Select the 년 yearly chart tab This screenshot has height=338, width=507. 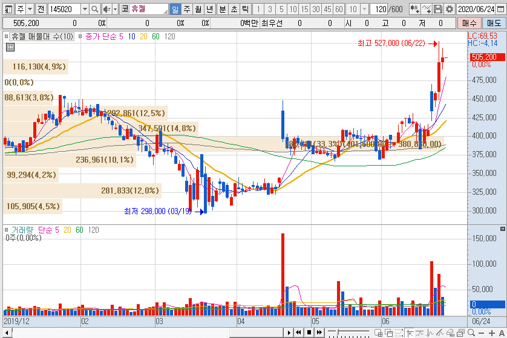click(x=210, y=9)
